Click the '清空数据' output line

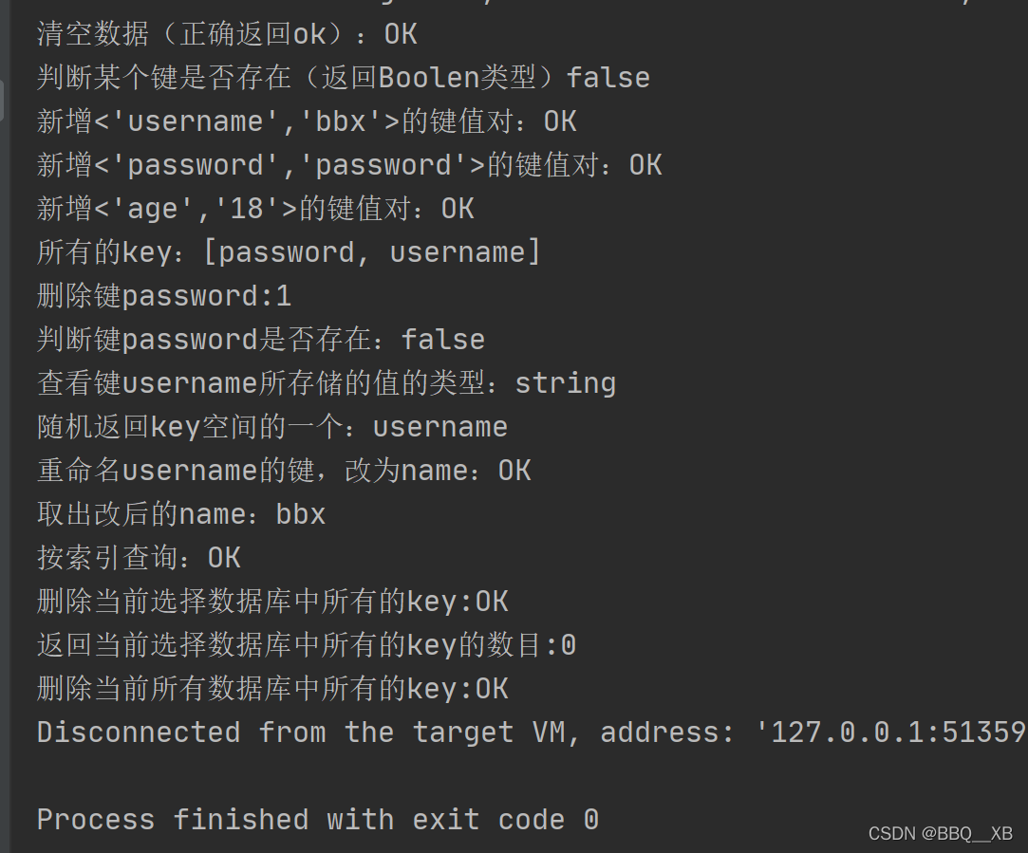pos(226,34)
